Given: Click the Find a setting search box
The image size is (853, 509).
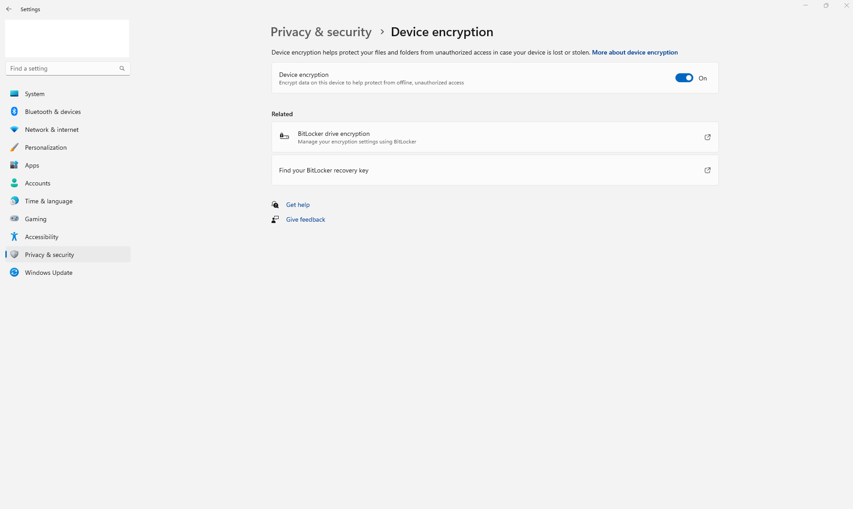Looking at the screenshot, I should coord(63,68).
